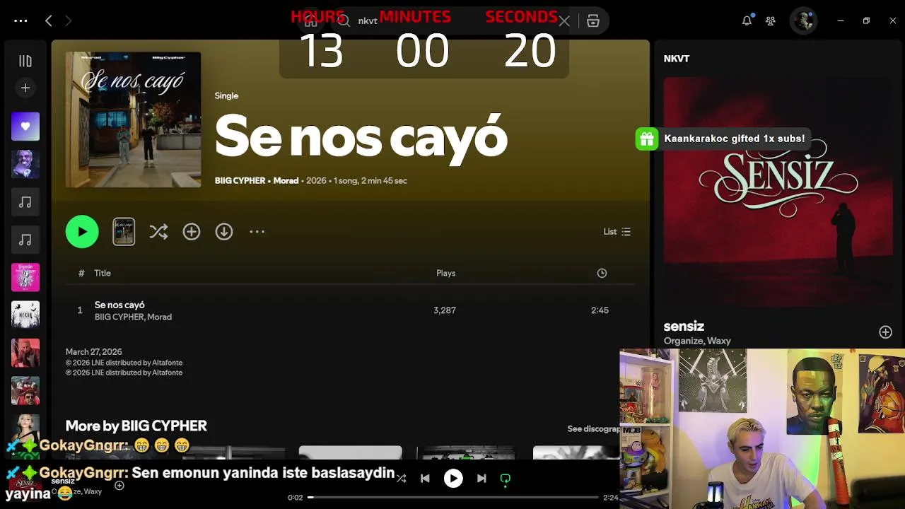This screenshot has width=905, height=509.
Task: Skip to the next track
Action: point(481,479)
